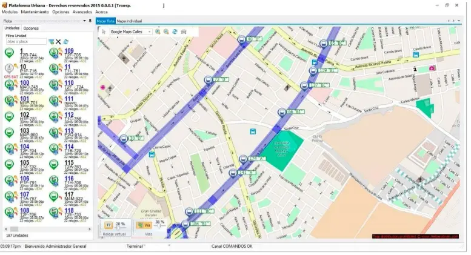This screenshot has width=471, height=255.
Task: Open the Google Maps Calles map type dropdown
Action: (131, 32)
